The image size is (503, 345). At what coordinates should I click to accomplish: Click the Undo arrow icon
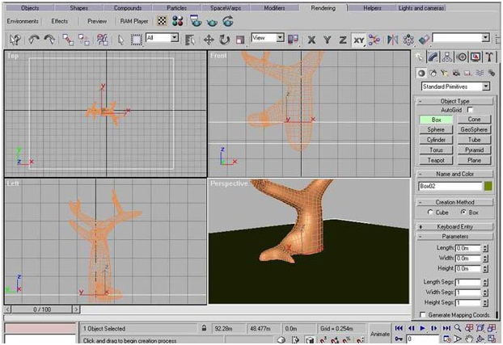pyautogui.click(x=34, y=40)
